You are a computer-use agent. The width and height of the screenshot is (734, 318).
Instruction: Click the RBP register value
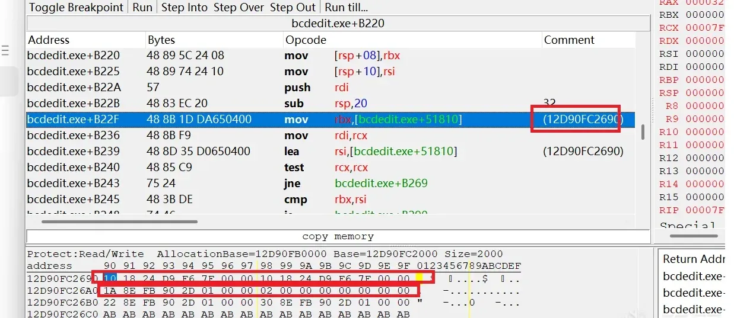704,80
